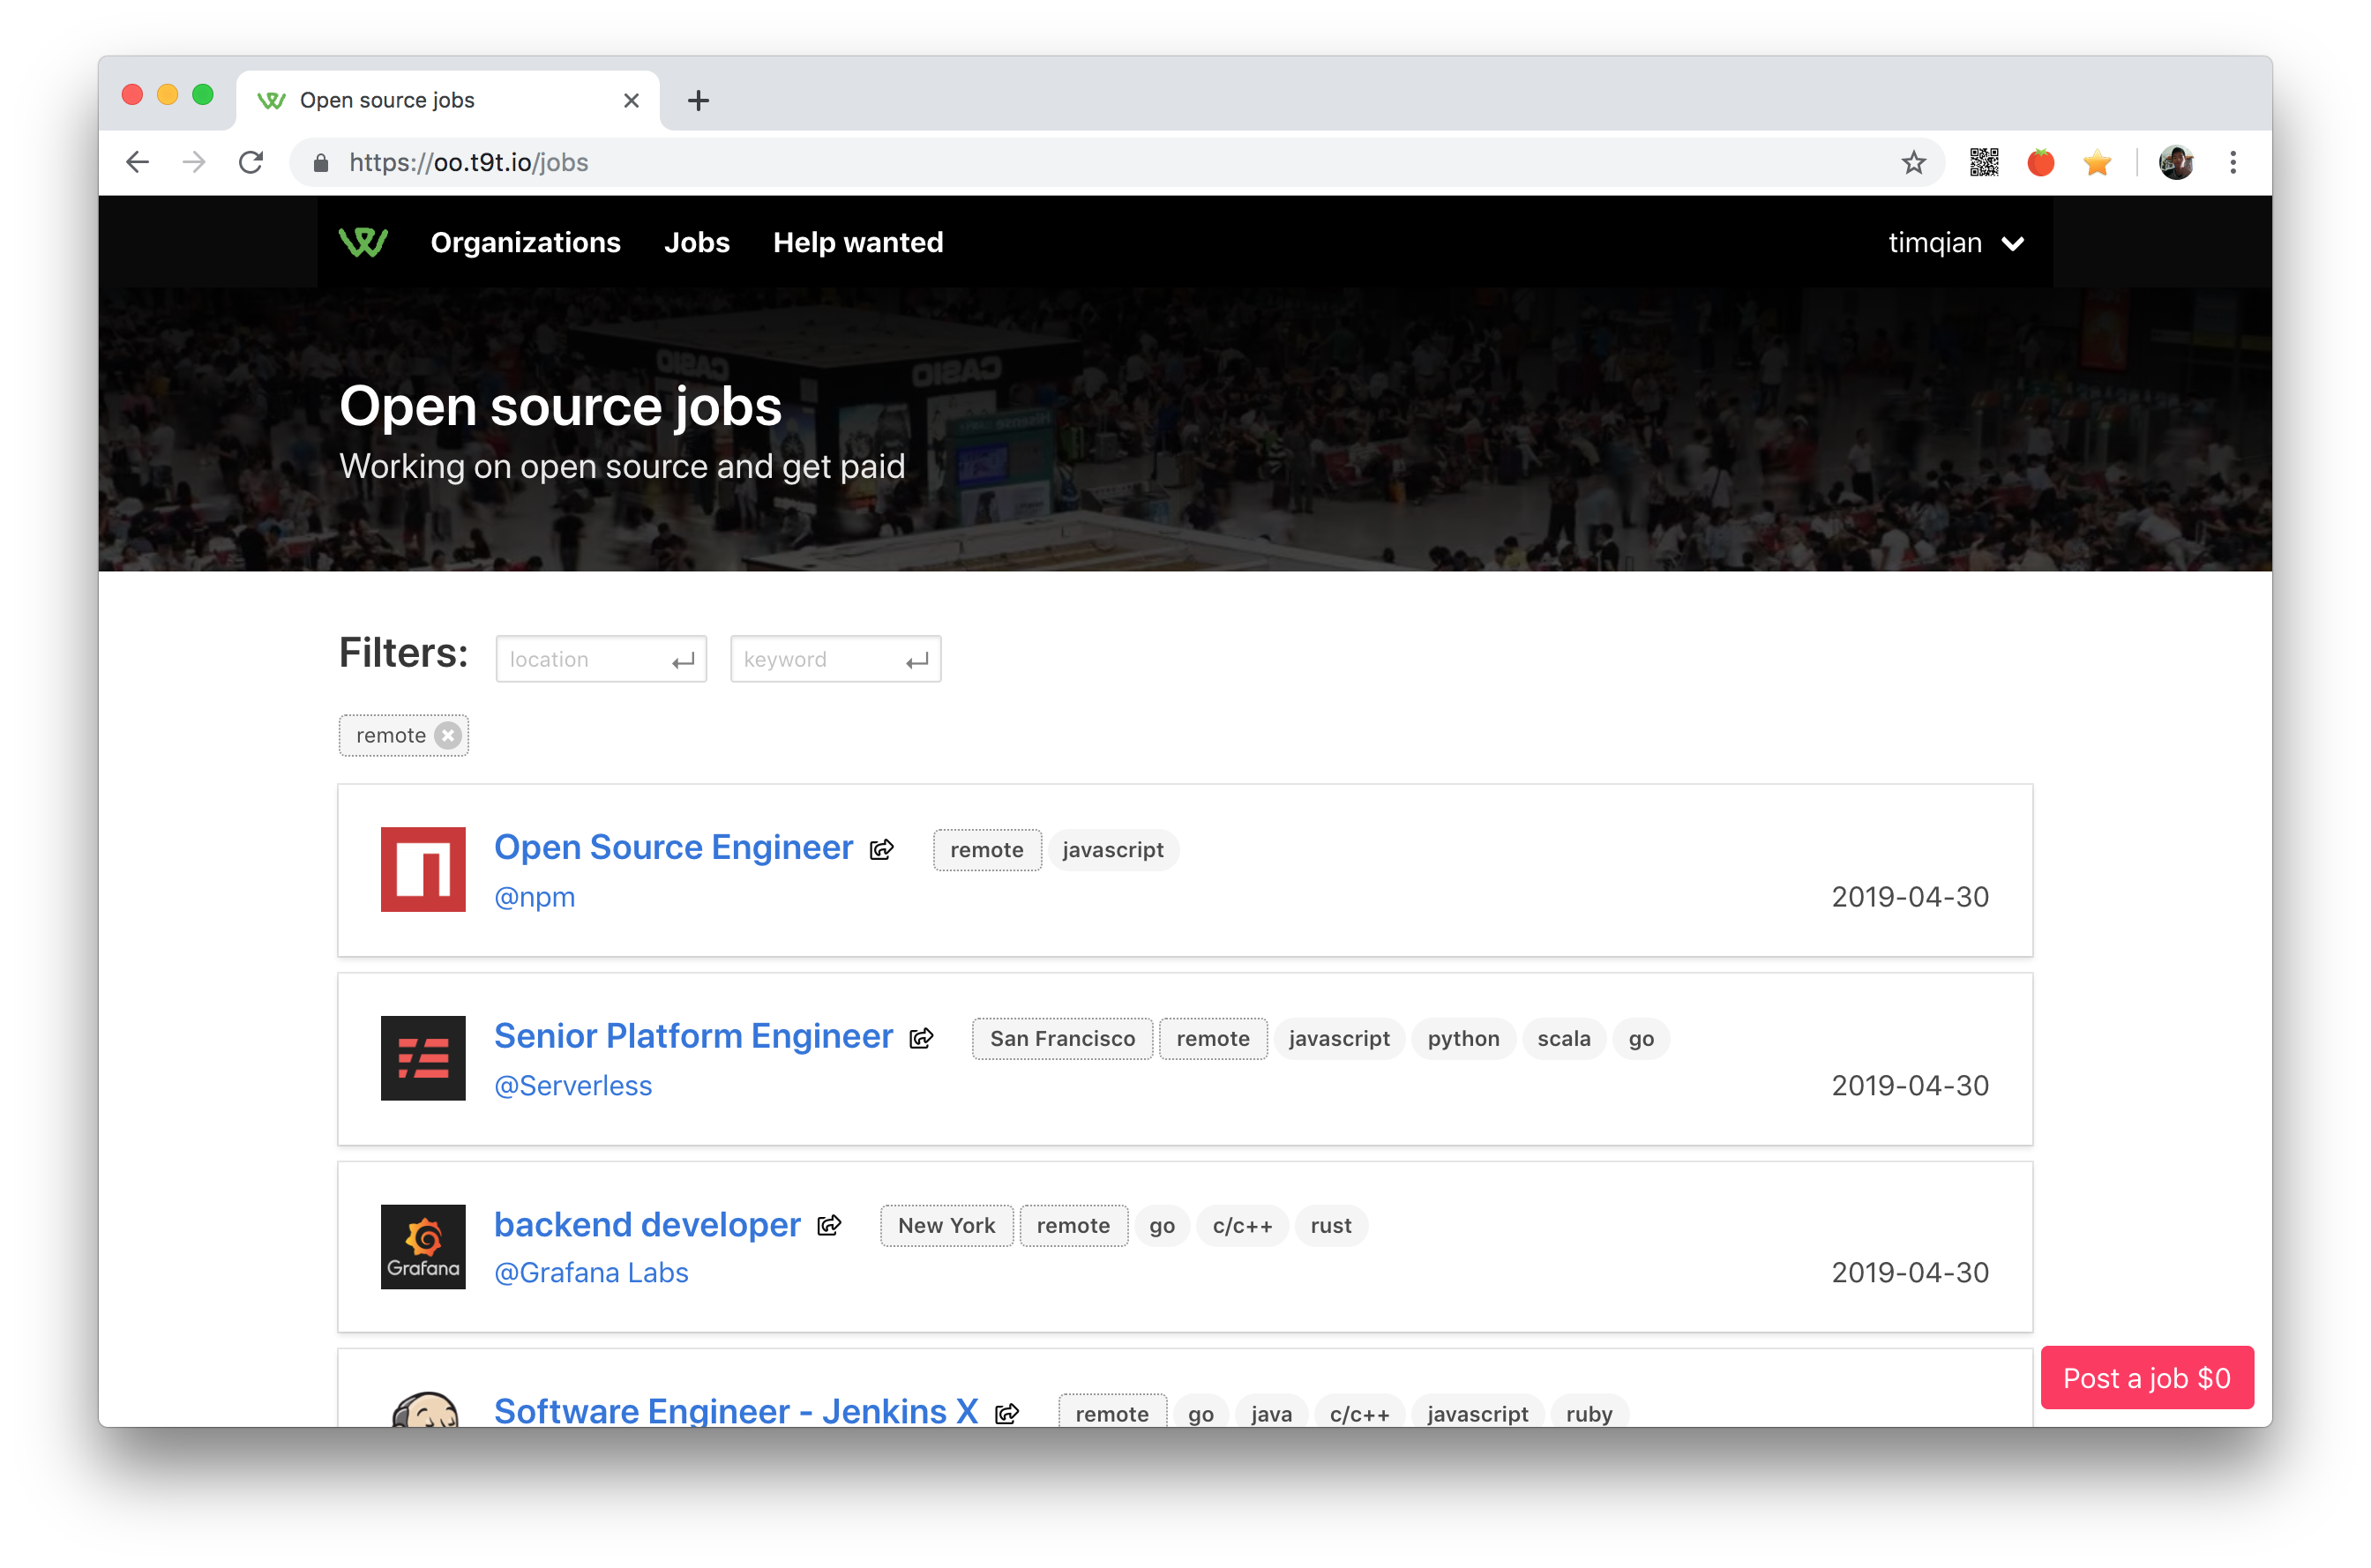The image size is (2371, 1568).
Task: Open Chrome three-dot menu
Action: (x=2233, y=162)
